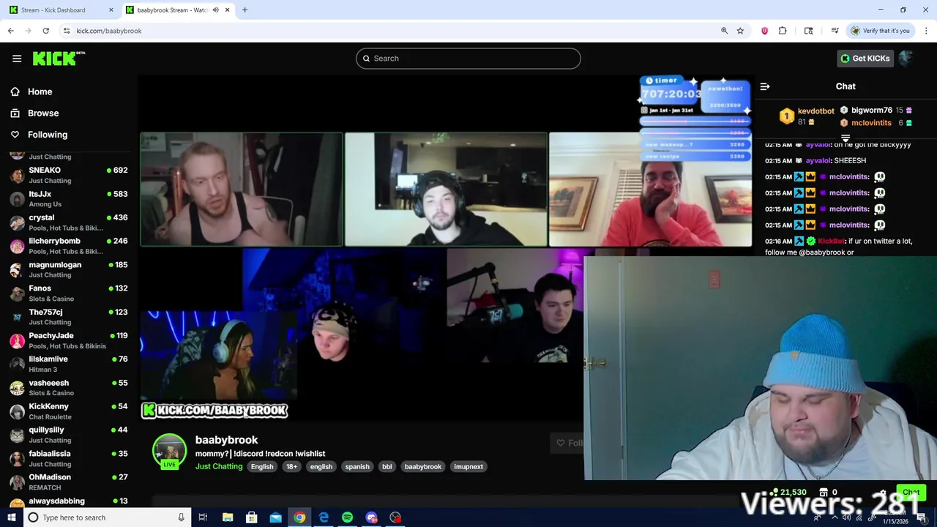937x527 pixels.
Task: Bookmark this page with star icon
Action: tap(740, 31)
